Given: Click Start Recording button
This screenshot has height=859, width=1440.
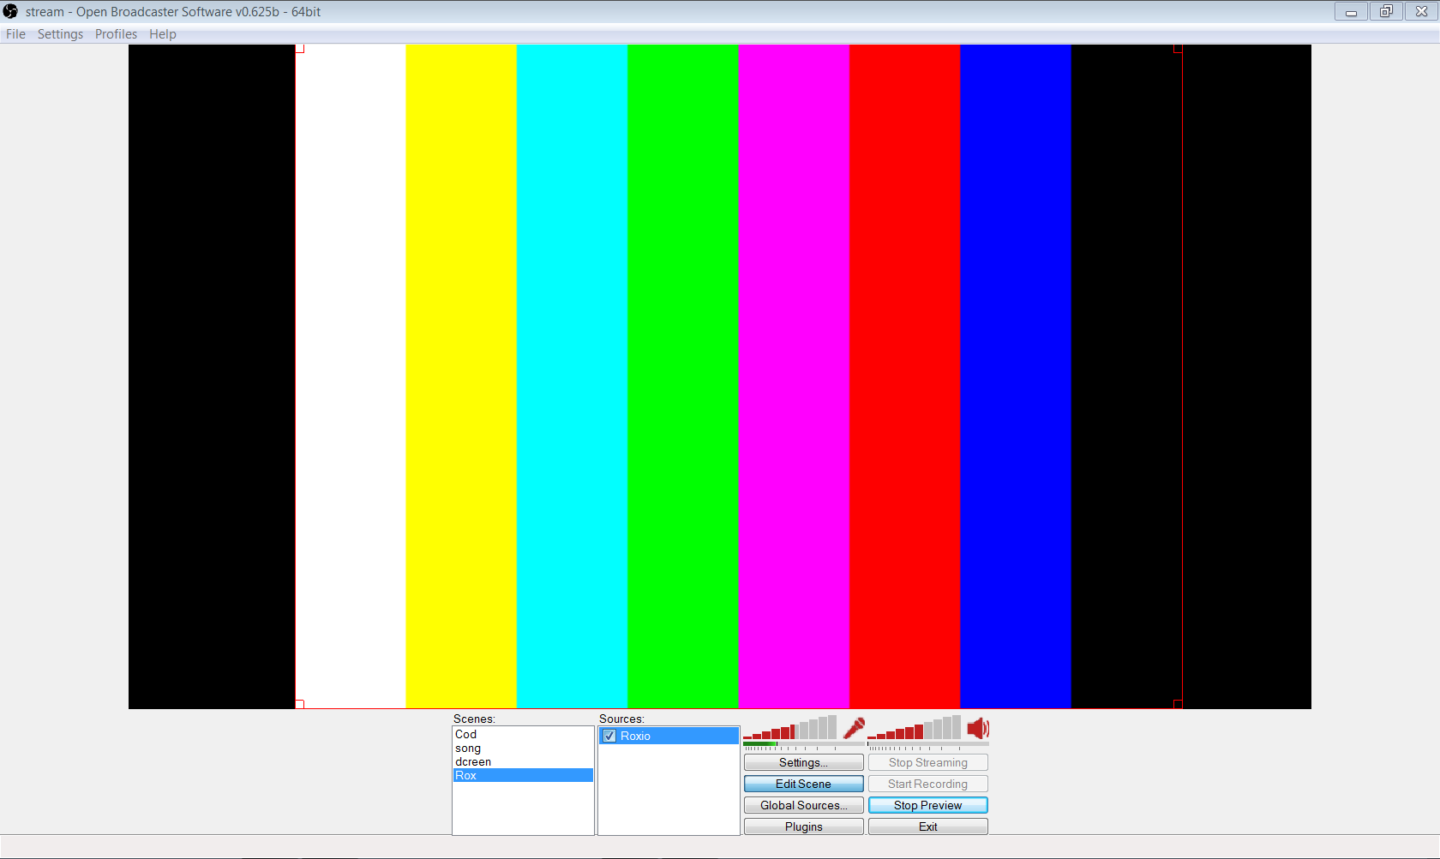Looking at the screenshot, I should [x=927, y=784].
